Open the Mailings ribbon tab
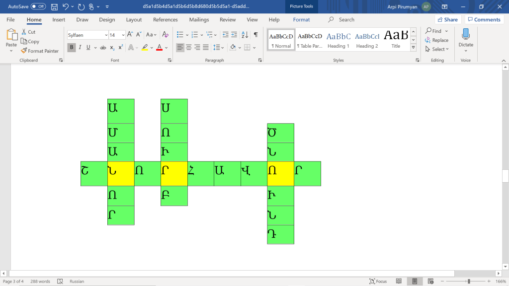This screenshot has height=286, width=509. 199,20
